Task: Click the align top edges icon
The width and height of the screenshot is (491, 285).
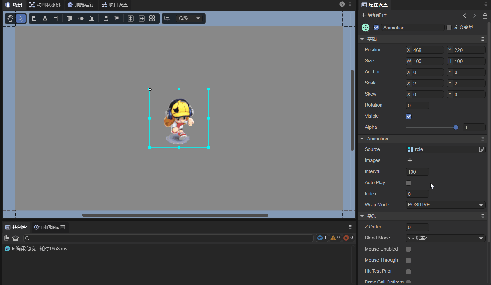Action: click(70, 18)
